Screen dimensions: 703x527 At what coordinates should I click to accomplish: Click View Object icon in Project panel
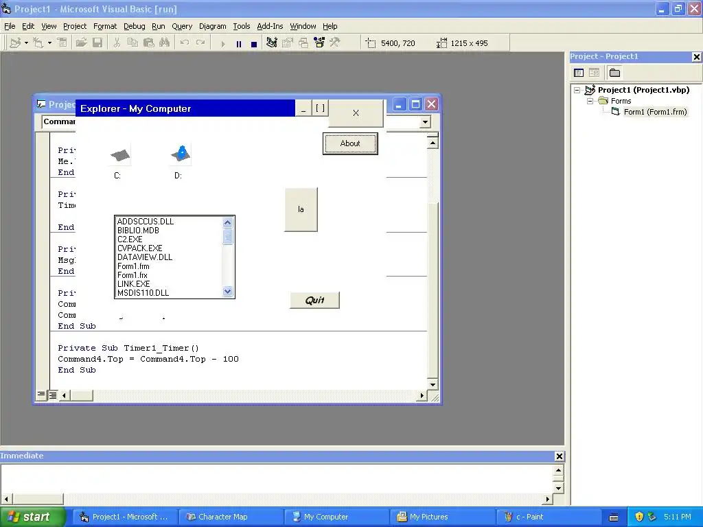point(594,73)
